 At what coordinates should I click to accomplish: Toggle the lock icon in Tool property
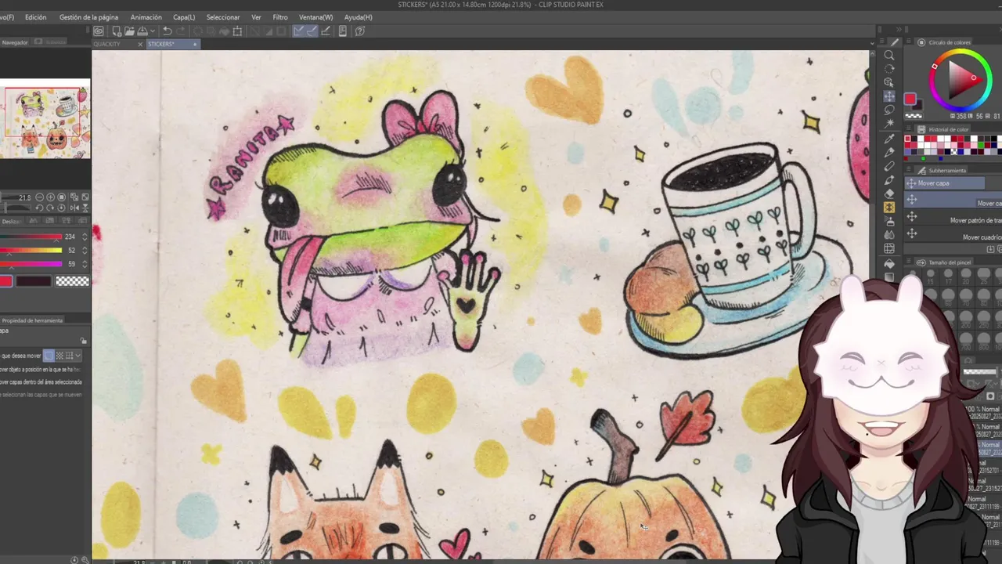point(84,341)
